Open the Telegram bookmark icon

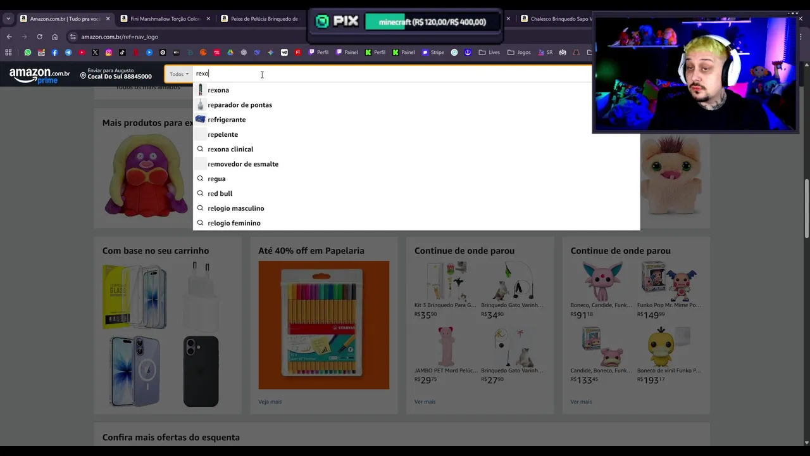point(68,53)
